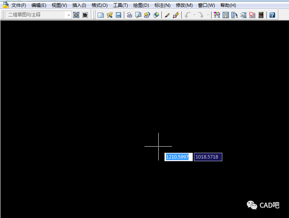
Task: Click the Open file icon
Action: coord(110,15)
